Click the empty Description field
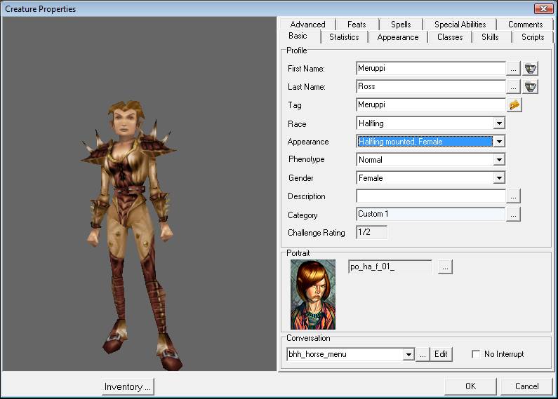558x399 pixels. pos(430,196)
